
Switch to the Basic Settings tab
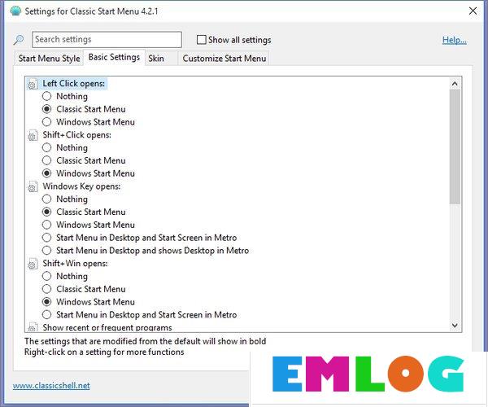click(x=114, y=57)
